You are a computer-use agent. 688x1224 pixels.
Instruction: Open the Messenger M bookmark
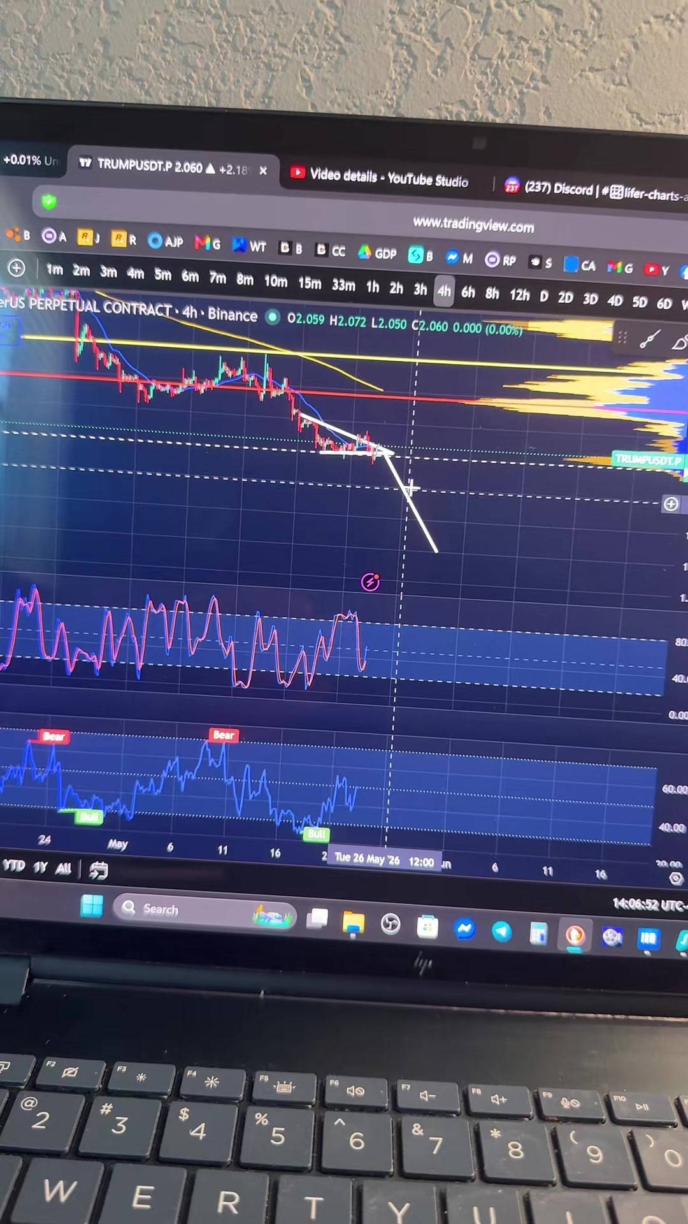click(x=459, y=258)
